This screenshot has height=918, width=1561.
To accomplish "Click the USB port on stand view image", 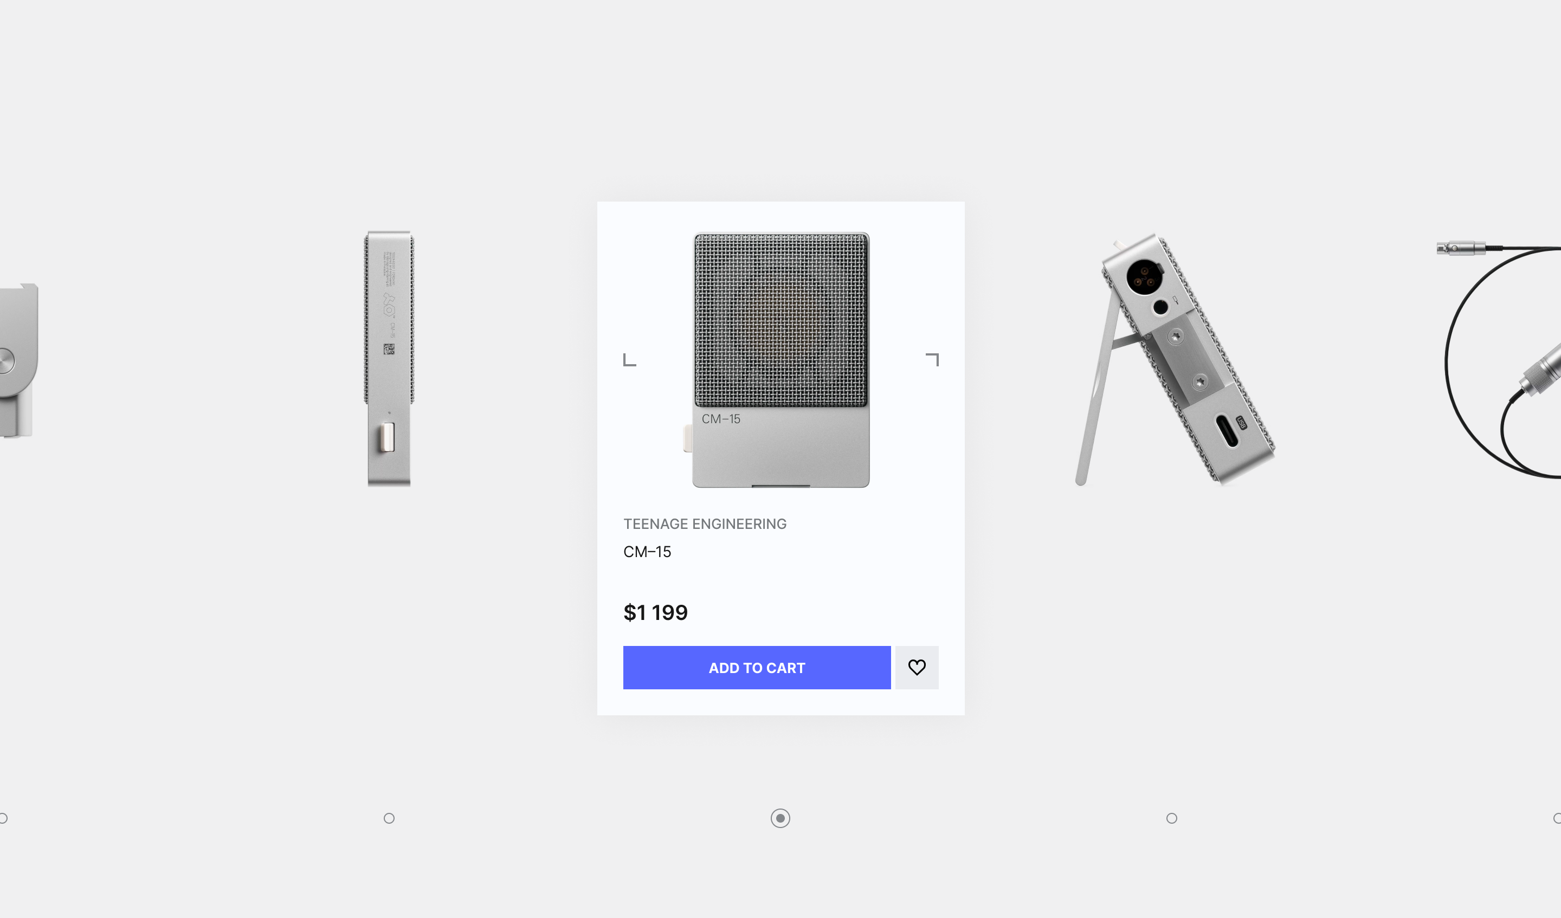I will (x=1227, y=430).
